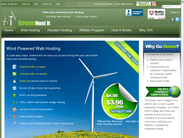Screen dimensions: 184x138
Task: Click the wrench script installation icon
Action: click(x=14, y=123)
